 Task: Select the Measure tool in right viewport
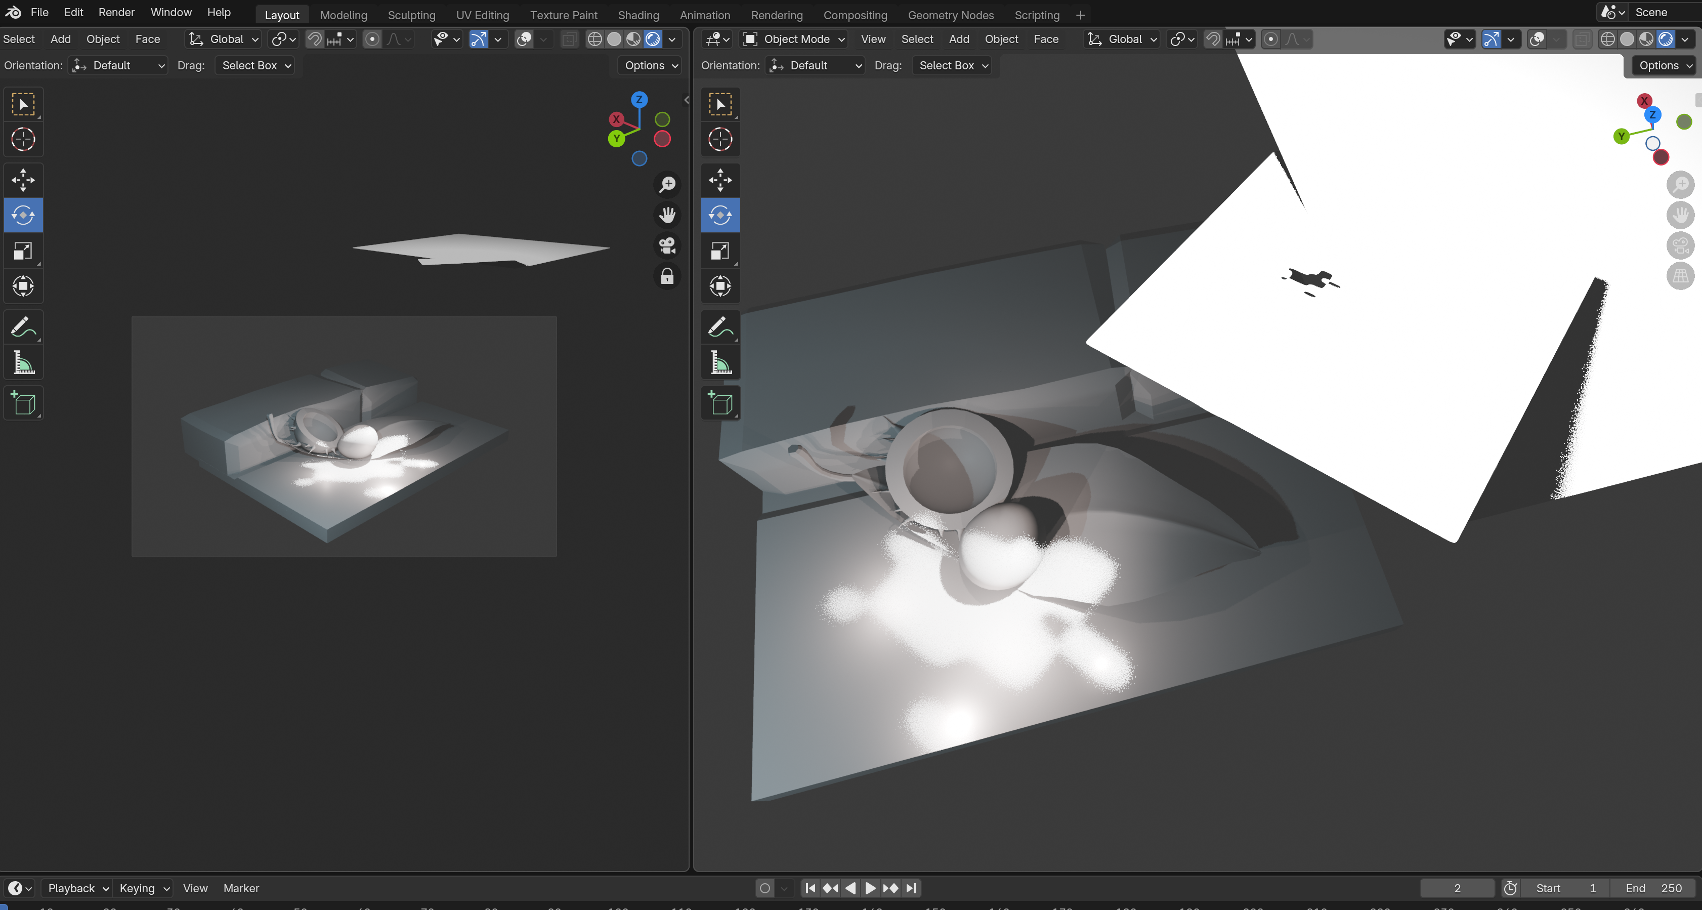[720, 363]
